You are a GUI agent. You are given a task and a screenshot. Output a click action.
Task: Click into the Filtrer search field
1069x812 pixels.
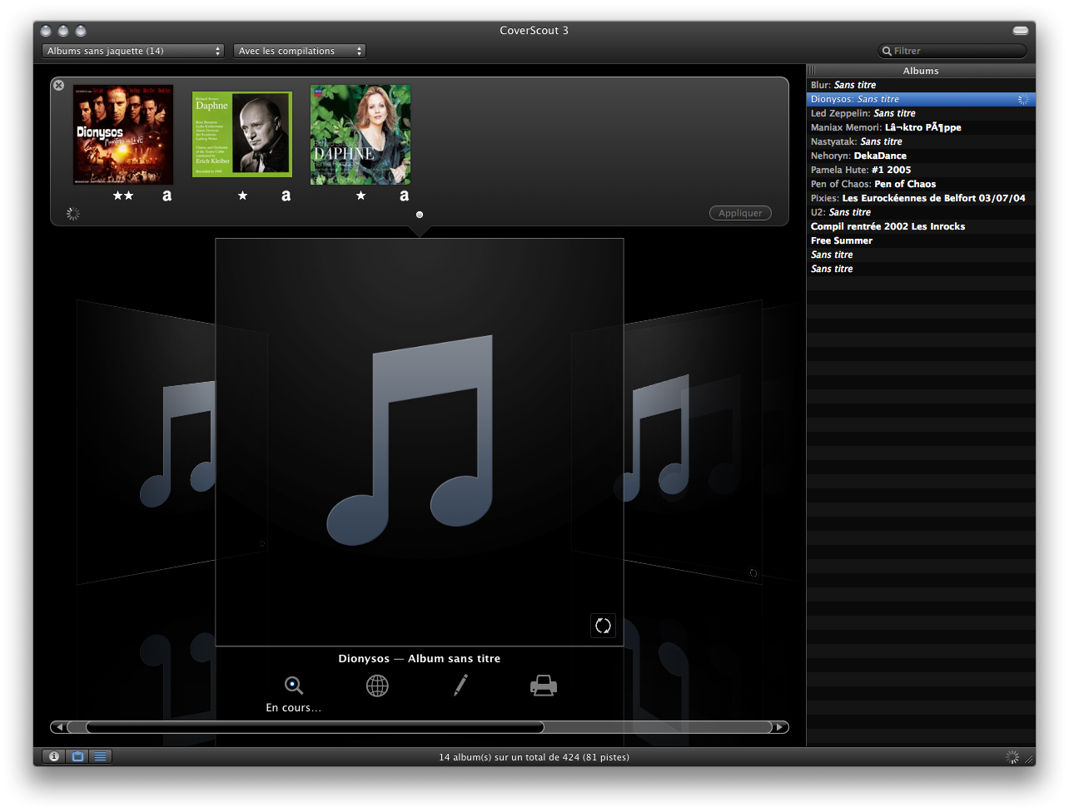coord(952,51)
